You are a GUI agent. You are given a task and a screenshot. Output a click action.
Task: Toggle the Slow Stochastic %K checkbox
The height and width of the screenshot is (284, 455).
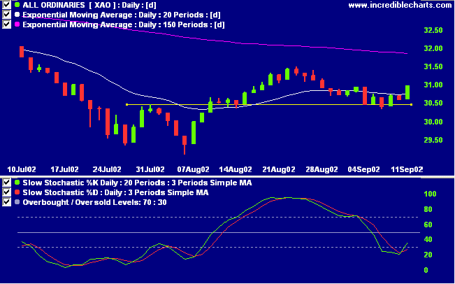pos(7,183)
